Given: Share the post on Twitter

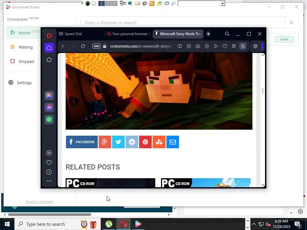Looking at the screenshot, I should click(x=118, y=142).
